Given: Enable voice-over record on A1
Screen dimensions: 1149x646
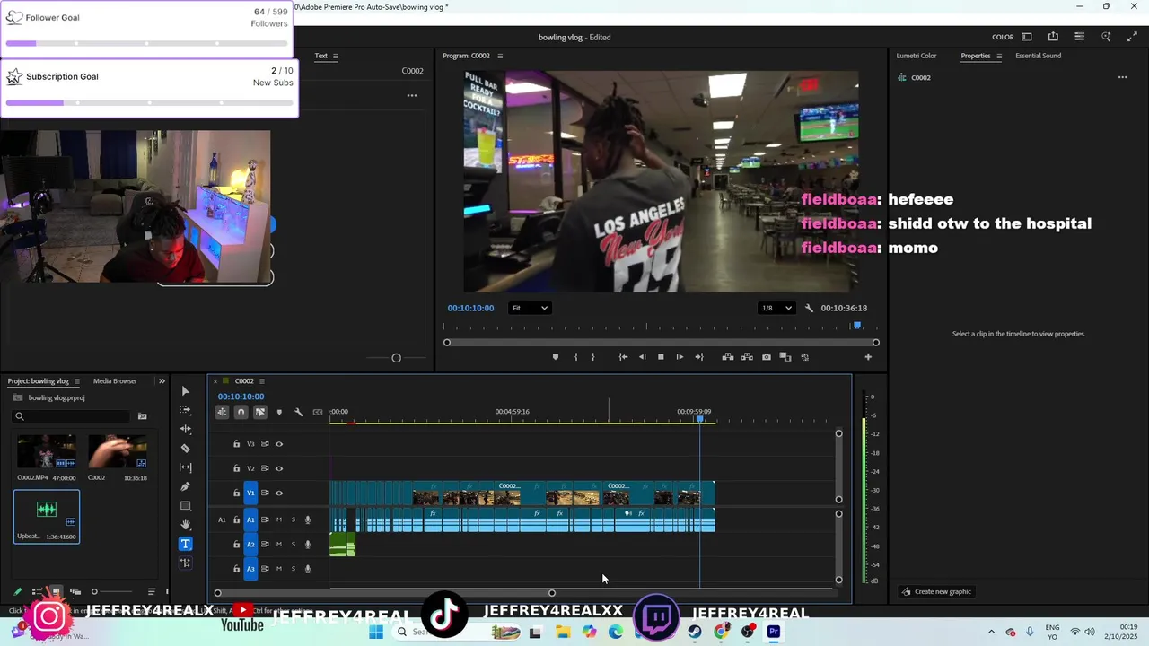Looking at the screenshot, I should coord(307,519).
